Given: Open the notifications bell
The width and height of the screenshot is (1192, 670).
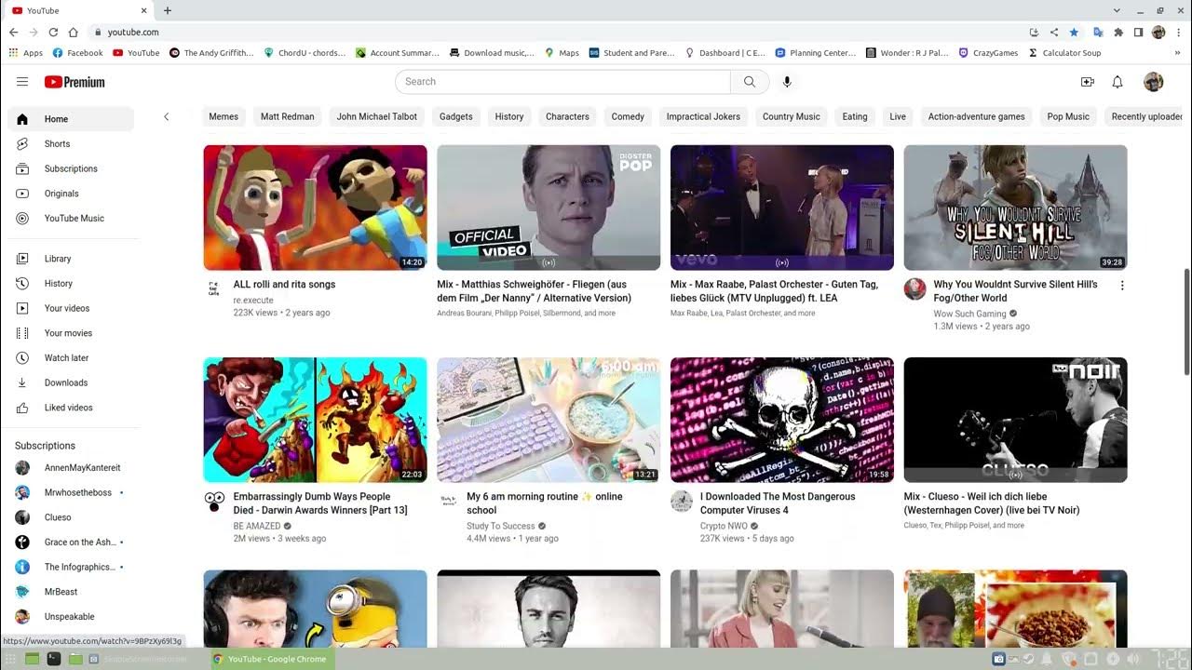Looking at the screenshot, I should [x=1117, y=82].
